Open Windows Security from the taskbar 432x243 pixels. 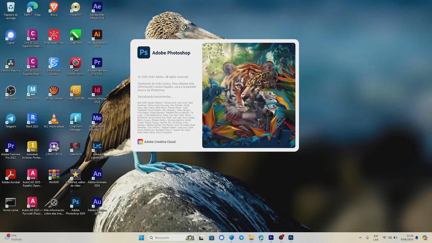coord(231,238)
